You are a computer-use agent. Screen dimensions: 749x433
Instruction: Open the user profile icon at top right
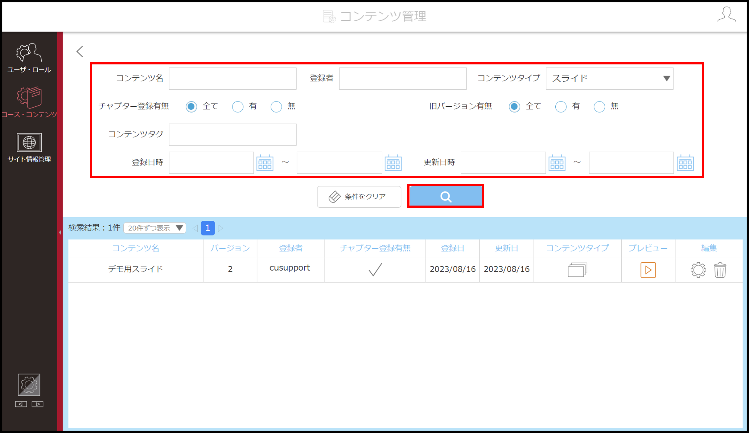pos(726,14)
